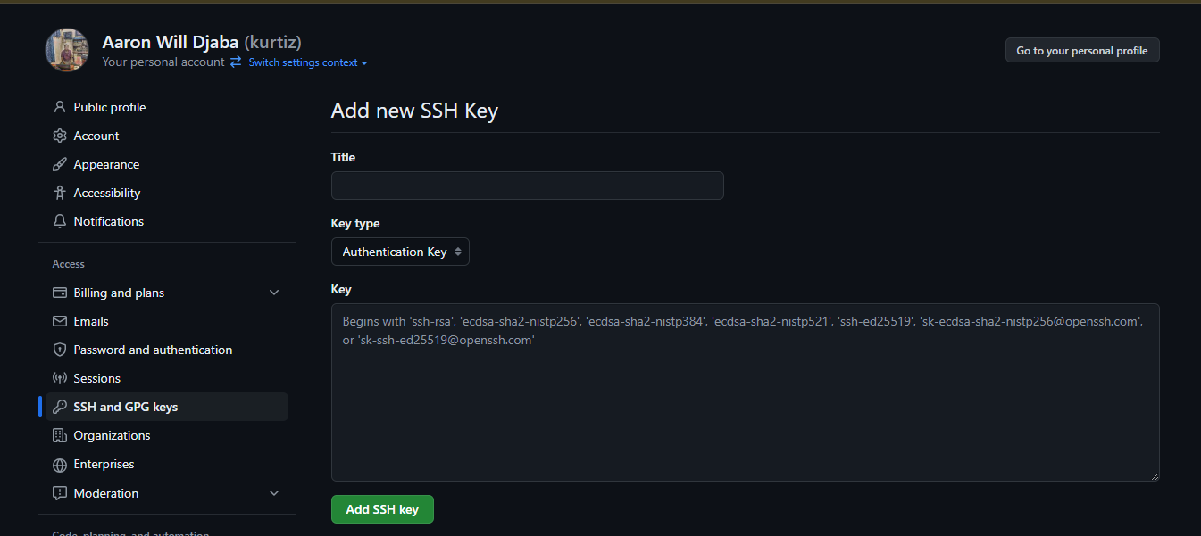
Task: Click the user avatar thumbnail
Action: (x=67, y=50)
